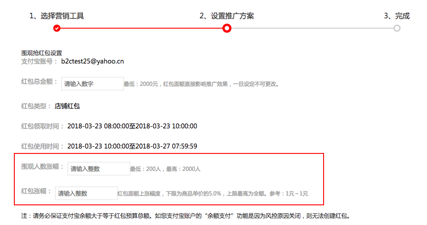Viewport: 427px width, 225px height.
Task: Select step label 3、完成
Action: pos(397,16)
